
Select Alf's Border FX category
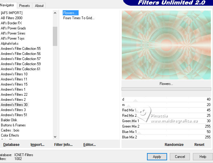click(x=11, y=23)
